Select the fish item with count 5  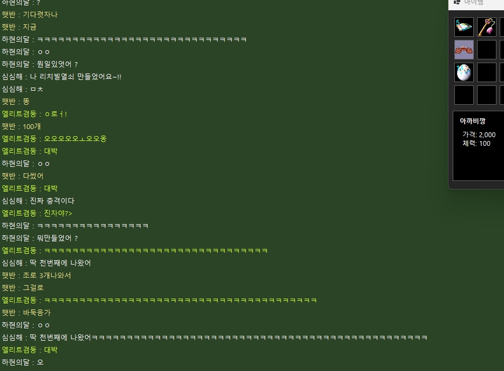(464, 27)
